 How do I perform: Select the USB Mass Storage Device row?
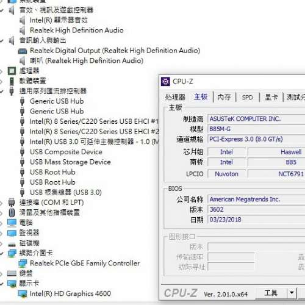click(x=70, y=162)
